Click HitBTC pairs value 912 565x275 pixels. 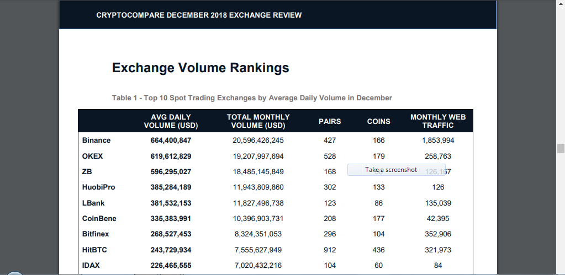click(x=330, y=250)
